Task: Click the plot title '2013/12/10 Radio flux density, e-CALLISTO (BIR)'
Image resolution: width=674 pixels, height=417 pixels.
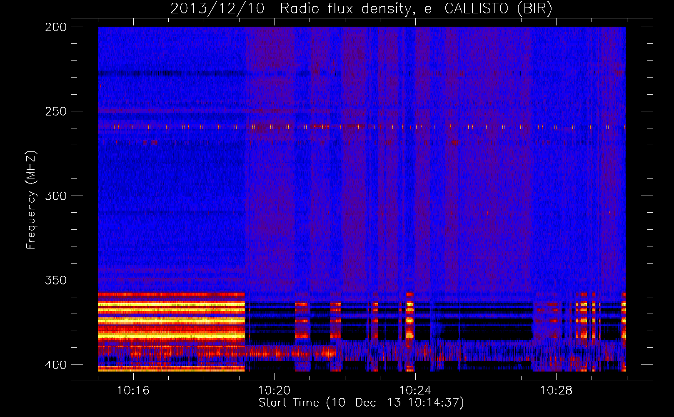Action: 362,9
